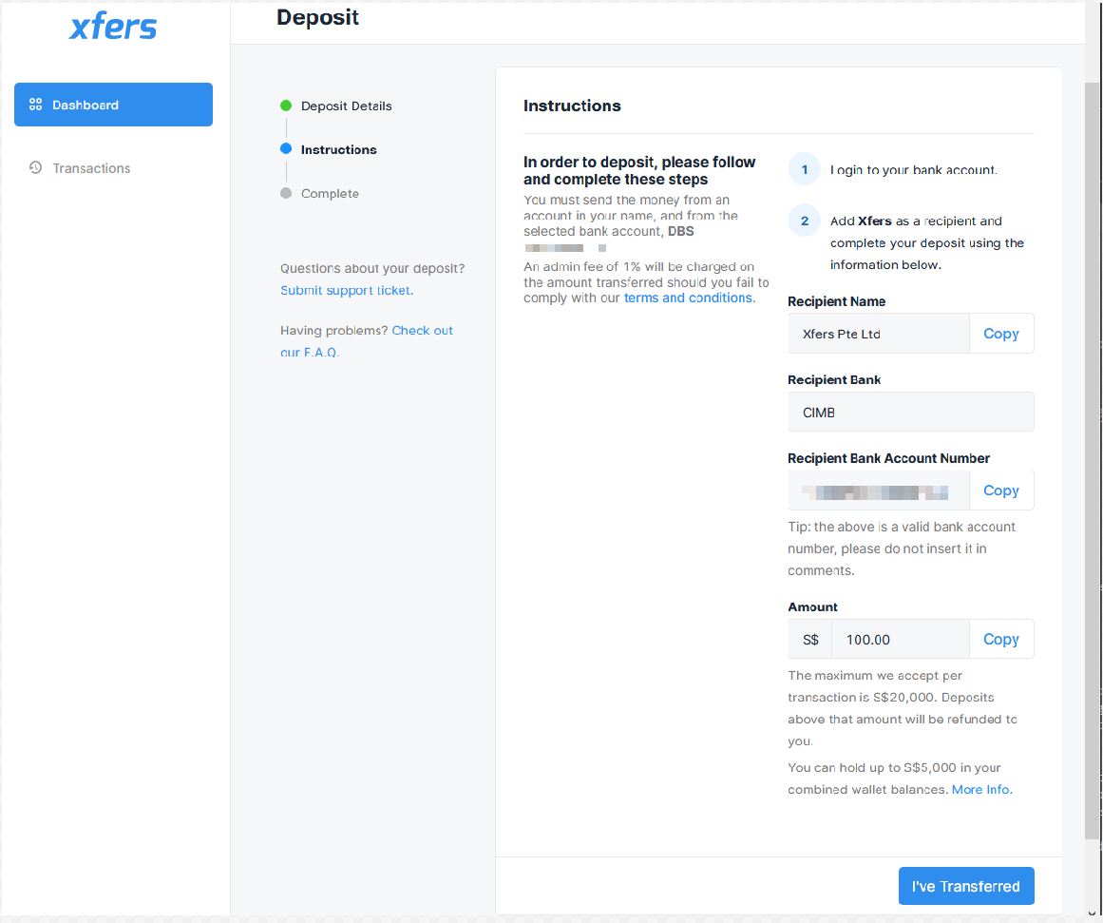The image size is (1103, 923).
Task: Open the Submit support ticket link
Action: point(347,290)
